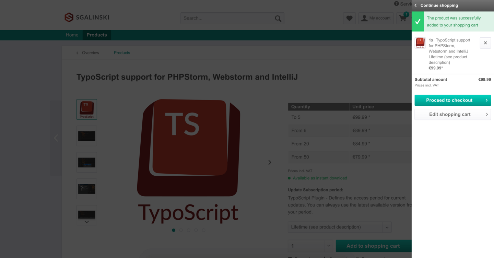Open the Products menu tab
This screenshot has height=258, width=494.
coord(97,35)
